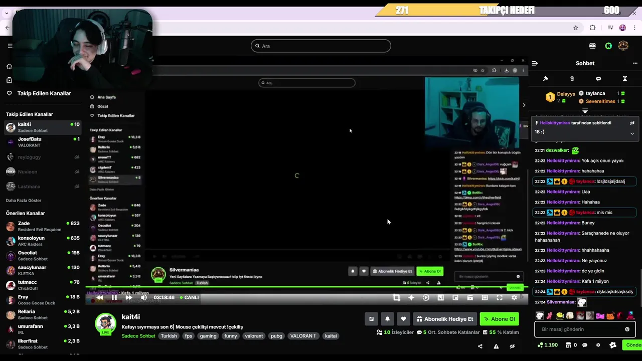Bookmark page with browser star icon

[576, 28]
